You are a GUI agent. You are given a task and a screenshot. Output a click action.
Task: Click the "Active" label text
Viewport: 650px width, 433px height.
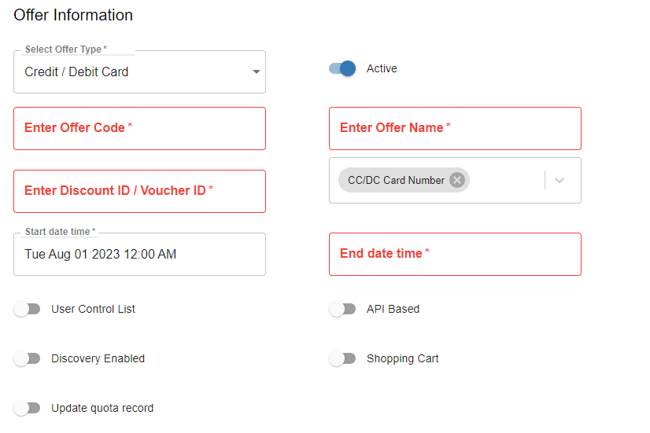tap(382, 68)
